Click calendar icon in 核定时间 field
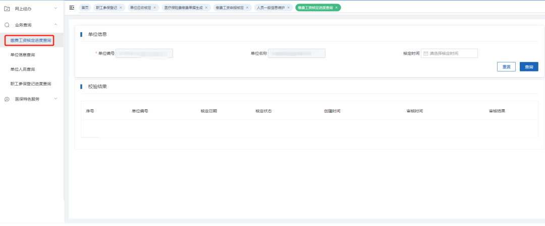545x226 pixels. pos(426,53)
